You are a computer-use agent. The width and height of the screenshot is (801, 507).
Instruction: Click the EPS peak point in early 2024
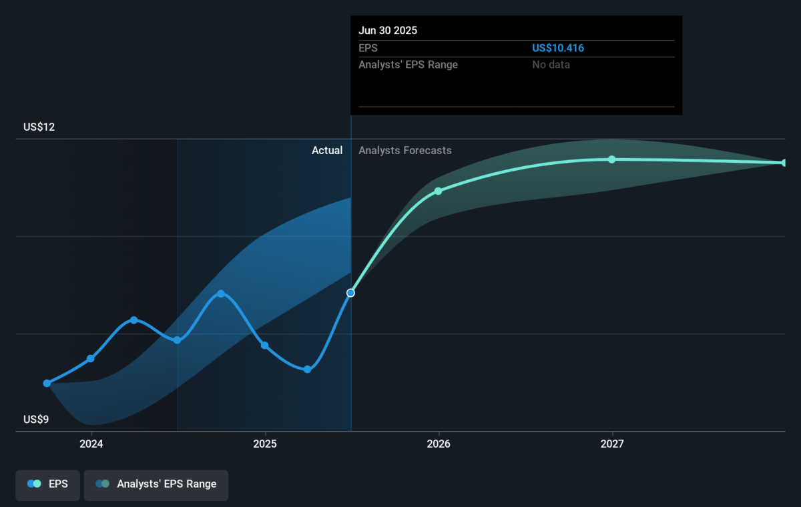click(133, 320)
